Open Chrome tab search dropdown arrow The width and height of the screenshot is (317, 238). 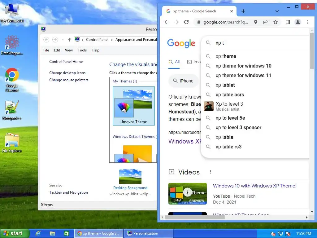(x=277, y=11)
